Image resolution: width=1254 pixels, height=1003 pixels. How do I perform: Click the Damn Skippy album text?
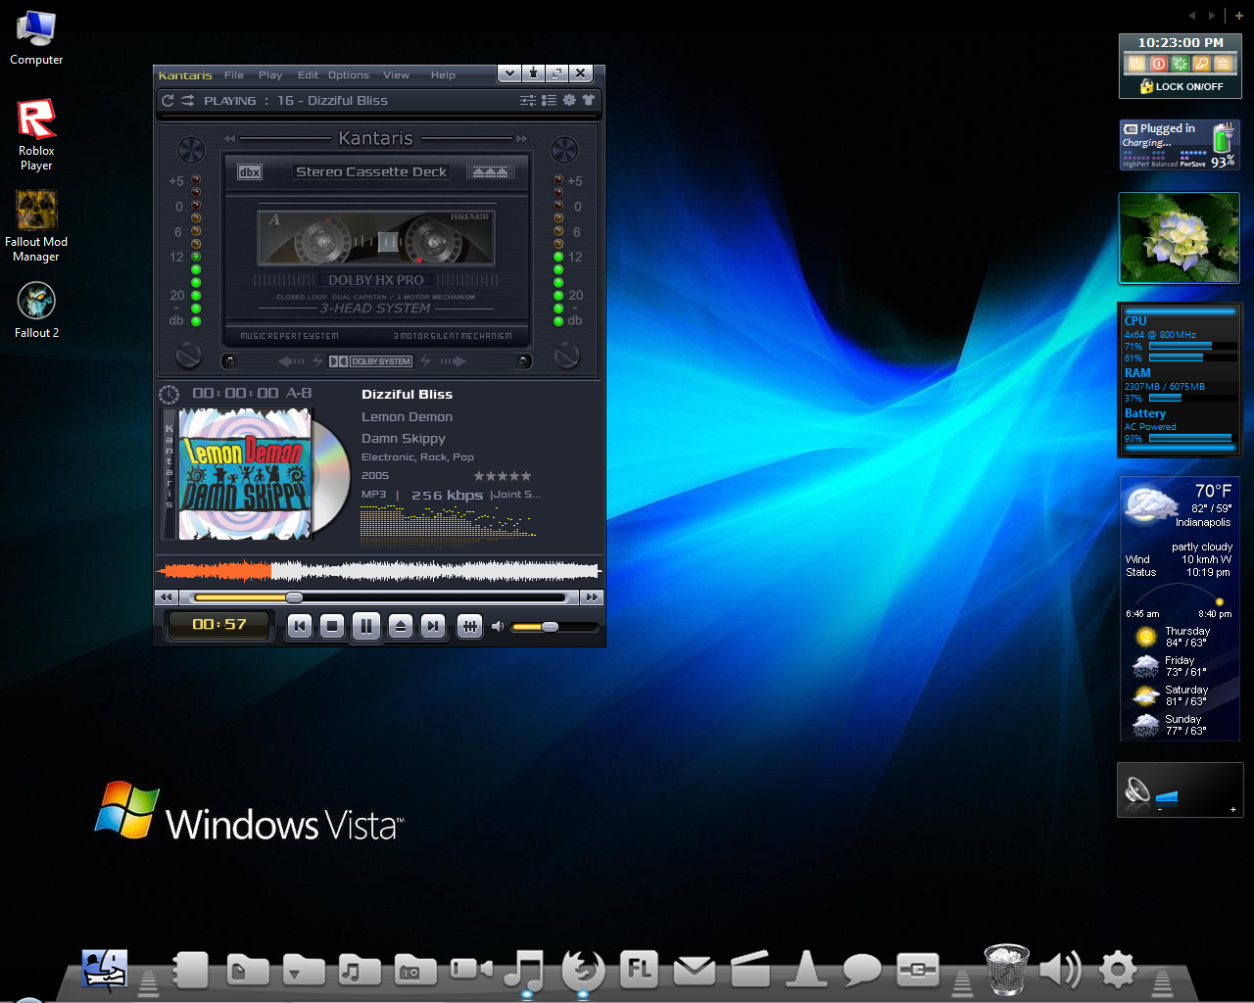404,438
